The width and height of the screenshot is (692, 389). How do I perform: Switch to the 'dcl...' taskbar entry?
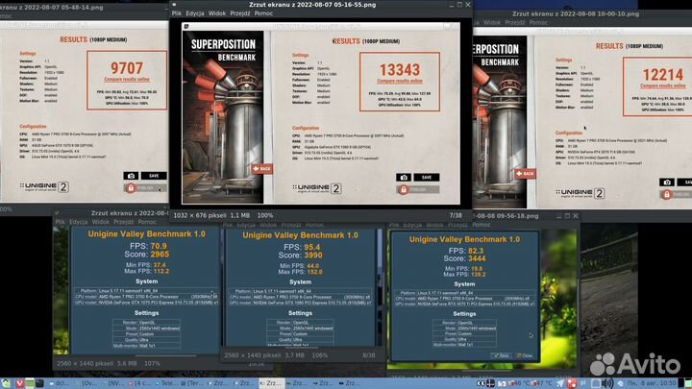[x=60, y=383]
